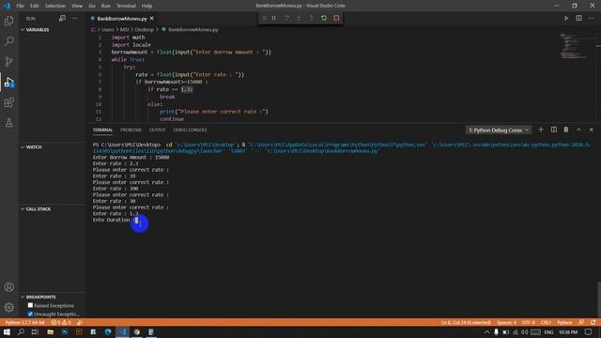The width and height of the screenshot is (601, 338).
Task: Toggle Uncaught Exceptions breakpoint checkbox
Action: point(30,314)
